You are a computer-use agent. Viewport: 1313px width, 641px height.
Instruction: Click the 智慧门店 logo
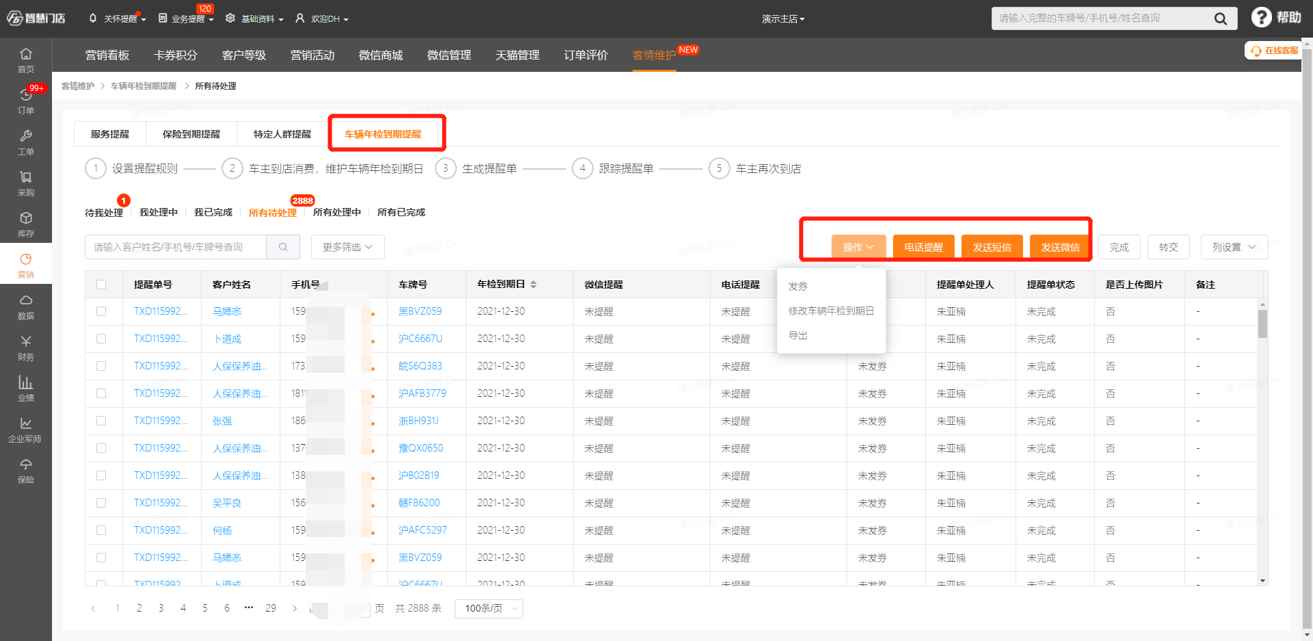pyautogui.click(x=36, y=18)
